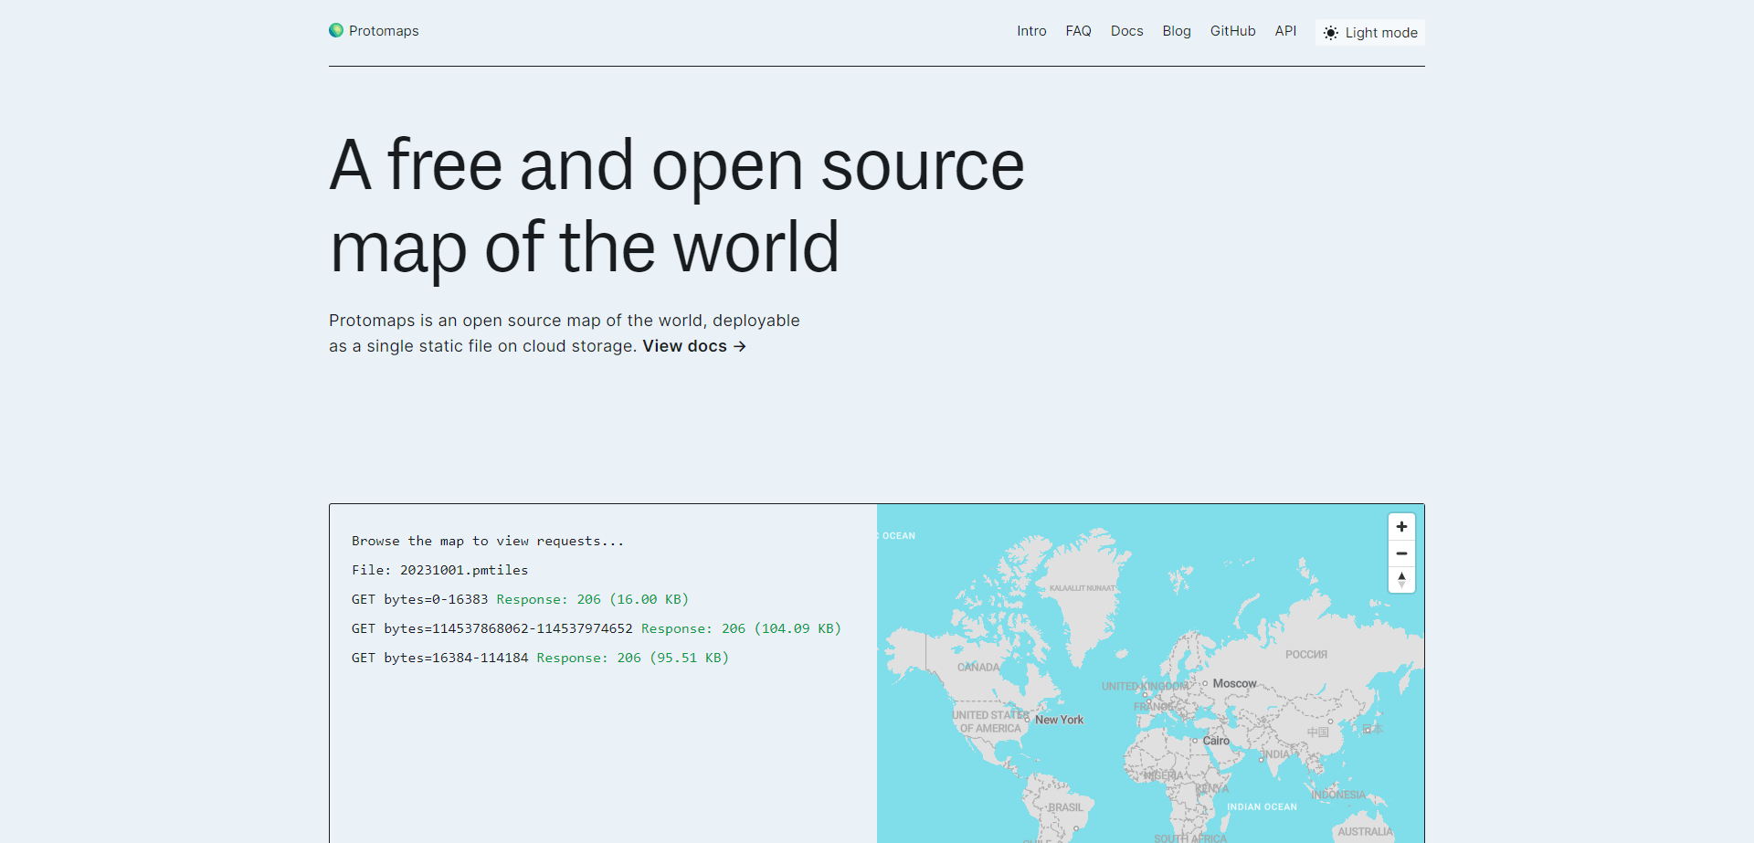The image size is (1754, 843).
Task: Click the Protomaps logo icon
Action: pos(336,30)
